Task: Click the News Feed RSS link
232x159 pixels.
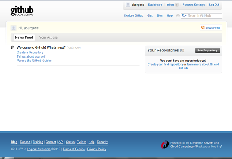Action: click(212, 28)
